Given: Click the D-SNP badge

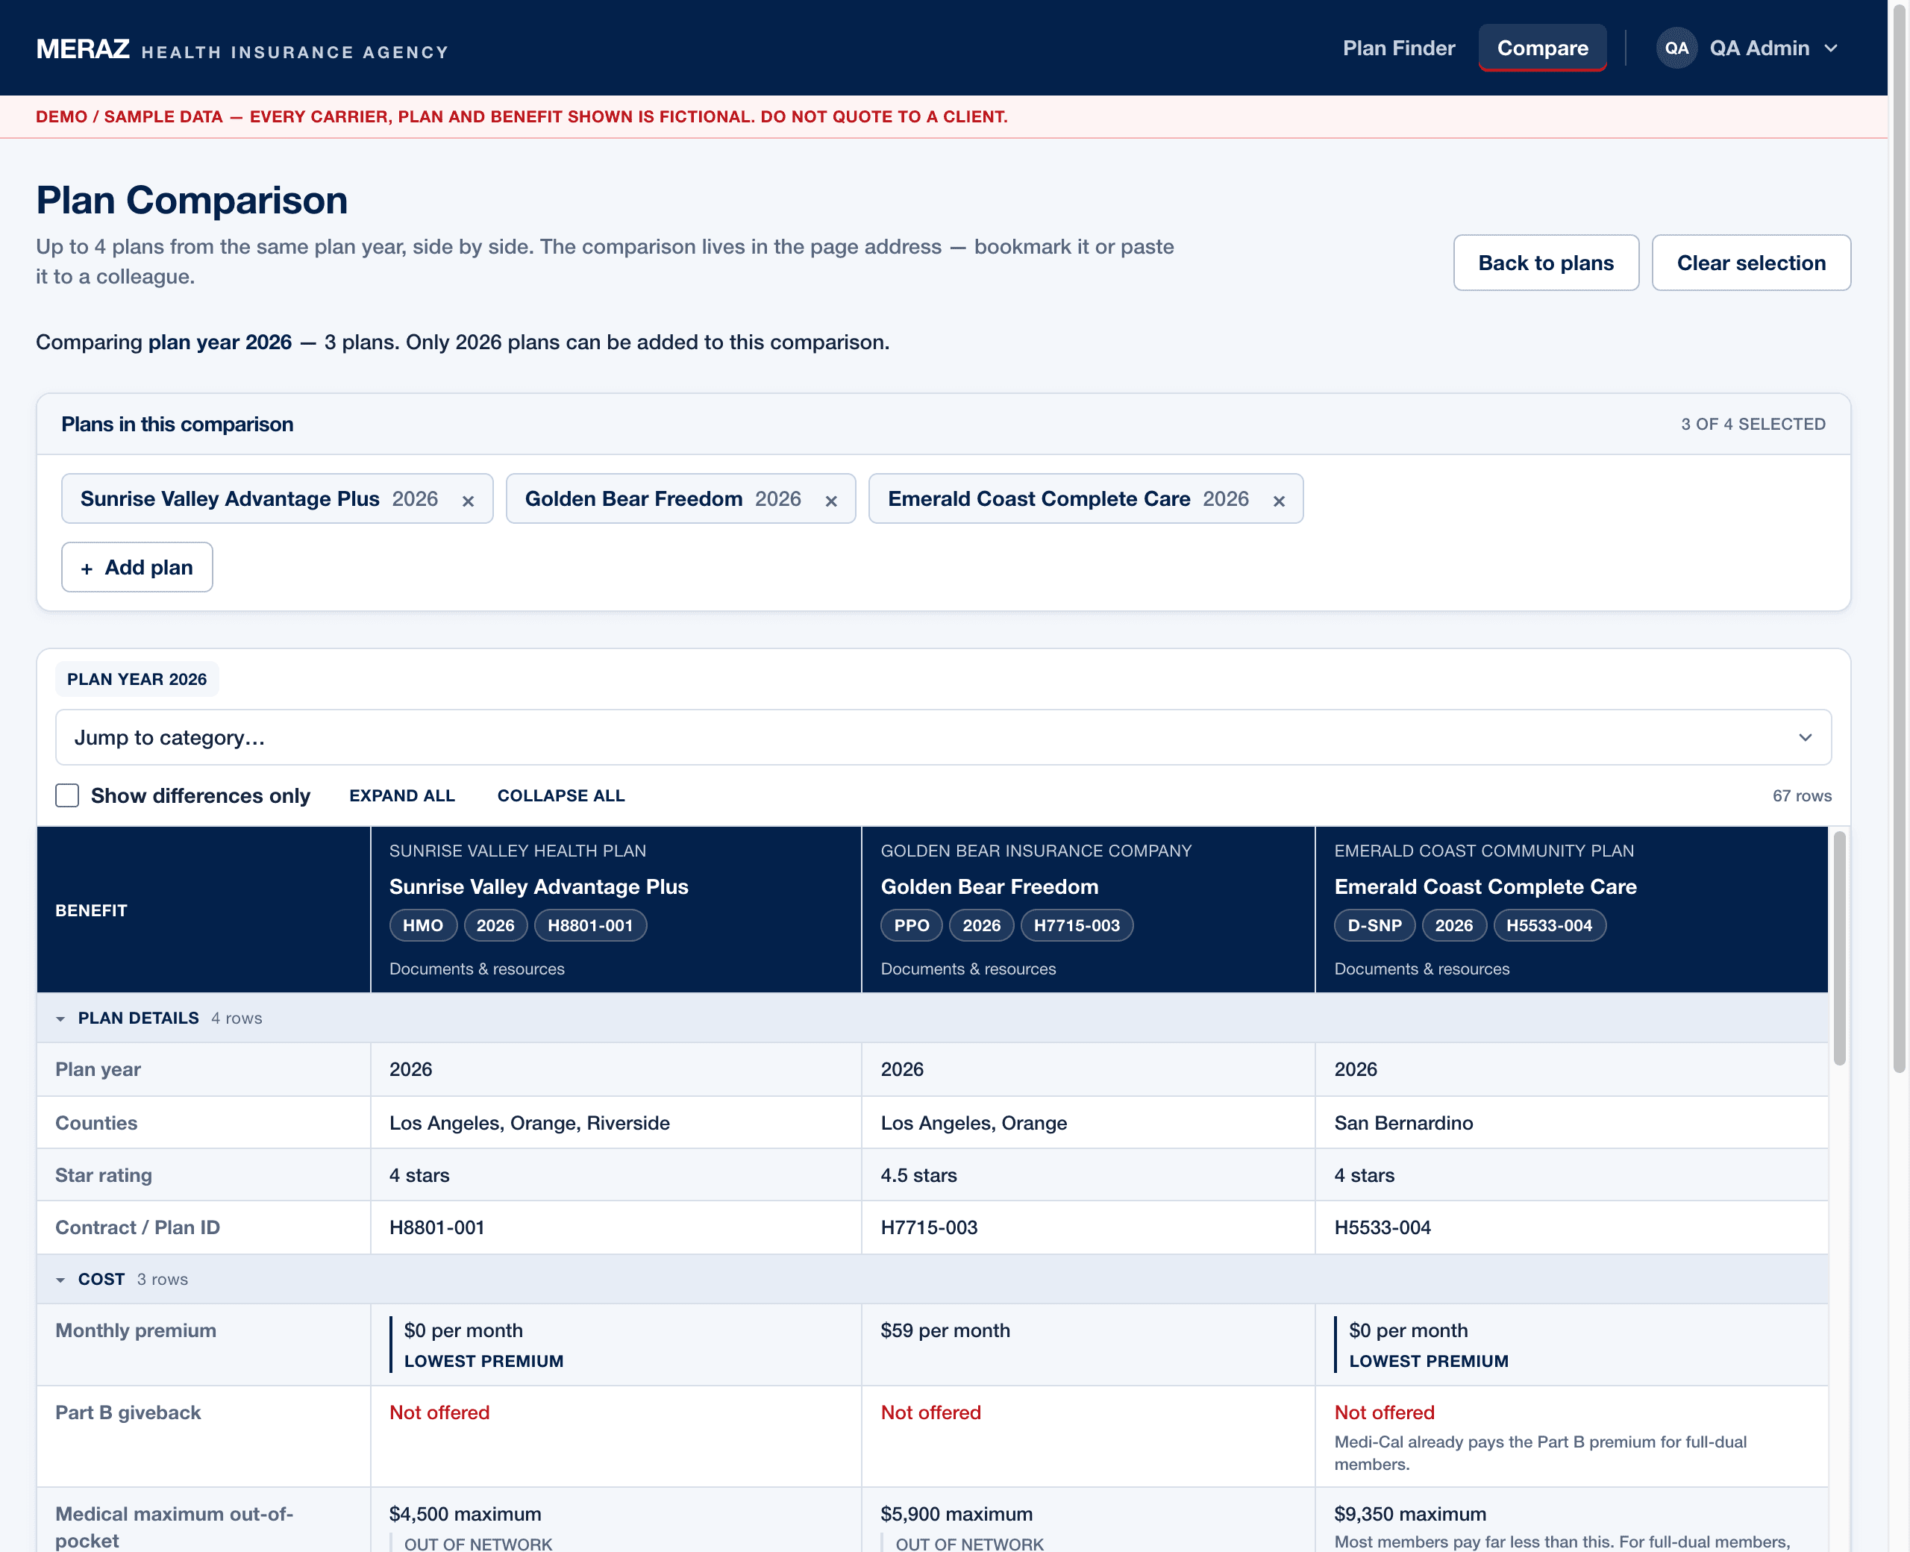Looking at the screenshot, I should coord(1374,925).
